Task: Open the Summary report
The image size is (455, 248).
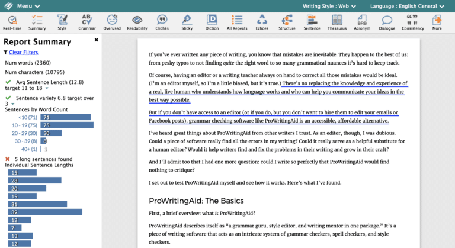Action: 37,22
